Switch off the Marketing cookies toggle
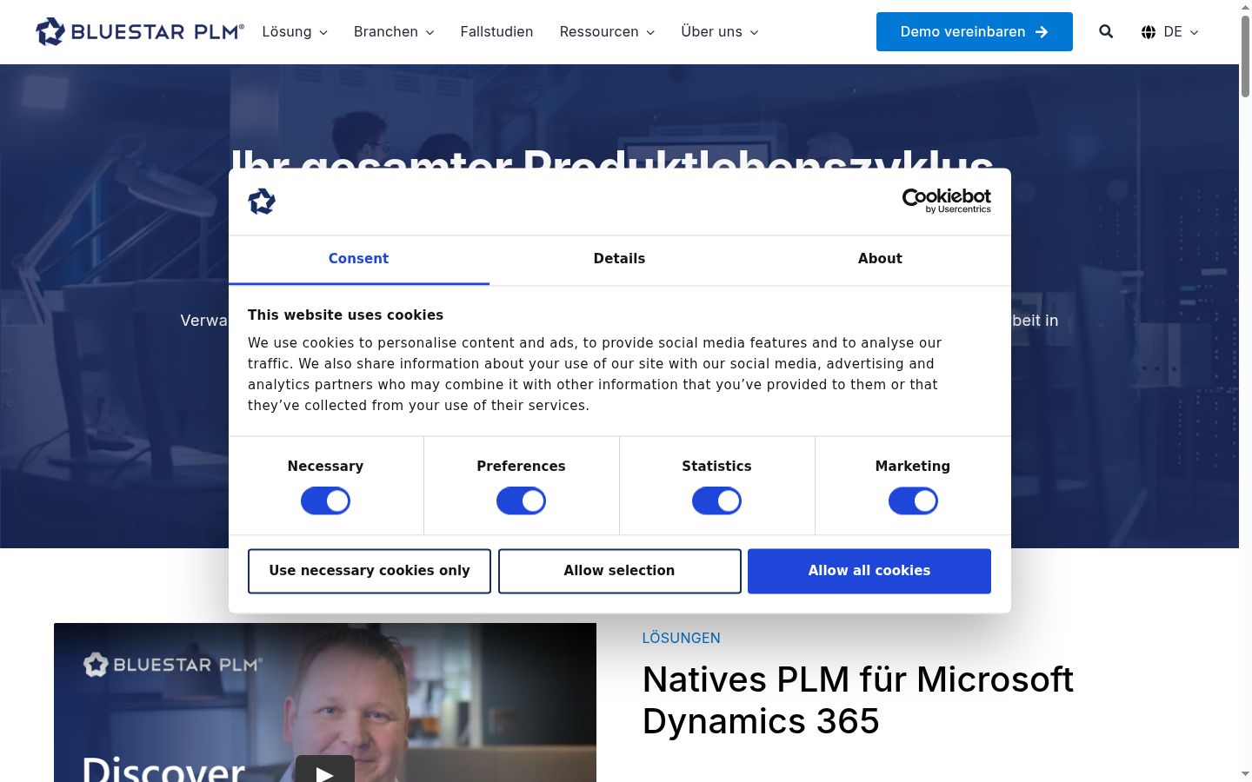This screenshot has width=1252, height=782. tap(913, 501)
